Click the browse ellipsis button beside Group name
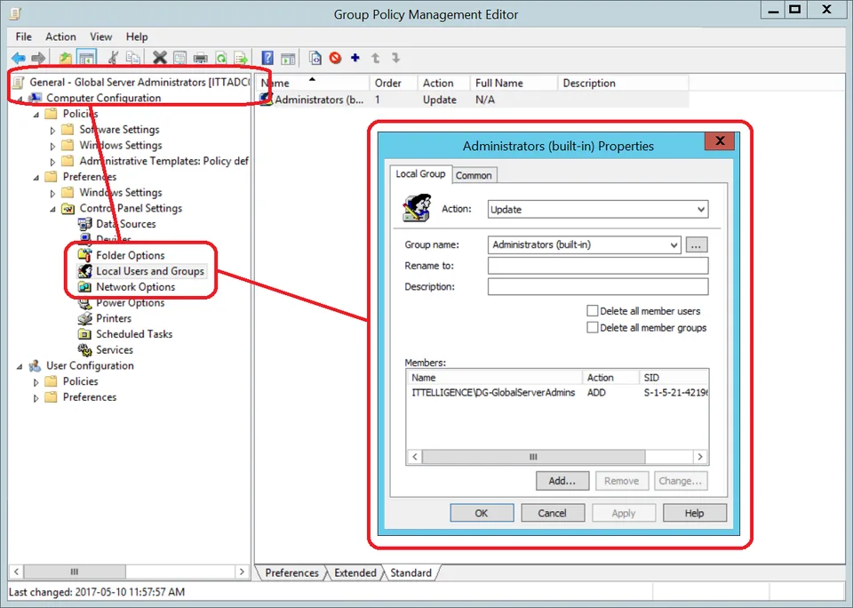853x608 pixels. pyautogui.click(x=697, y=245)
